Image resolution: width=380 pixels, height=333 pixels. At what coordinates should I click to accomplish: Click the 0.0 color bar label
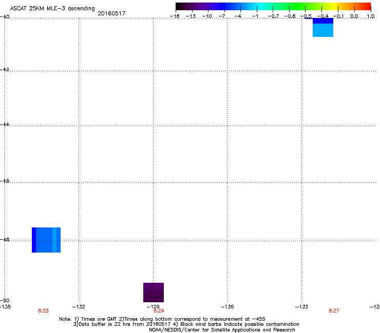[x=354, y=16]
